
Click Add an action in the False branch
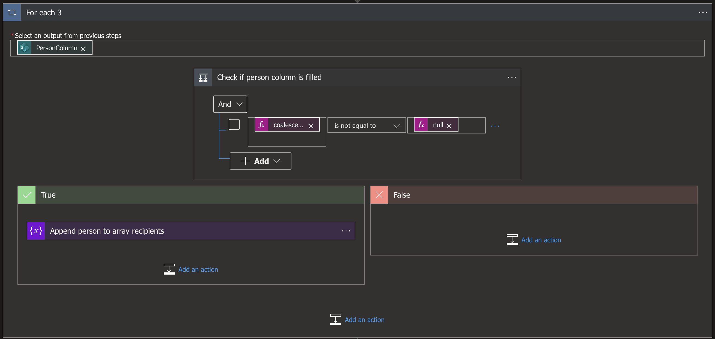(540, 240)
